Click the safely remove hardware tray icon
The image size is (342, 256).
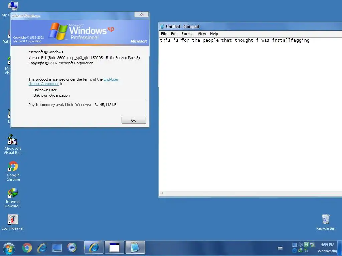[307, 250]
